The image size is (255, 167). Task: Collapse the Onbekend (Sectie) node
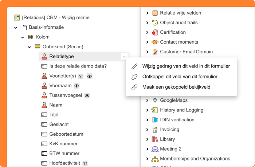click(30, 47)
